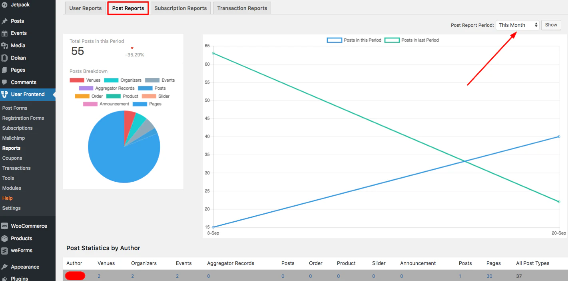Click the Media icon in sidebar
Screen dimensions: 568x281
4,46
